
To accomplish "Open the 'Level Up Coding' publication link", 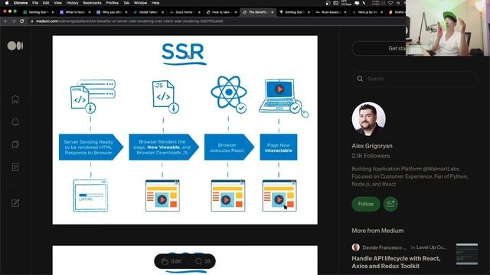I will pyautogui.click(x=431, y=247).
